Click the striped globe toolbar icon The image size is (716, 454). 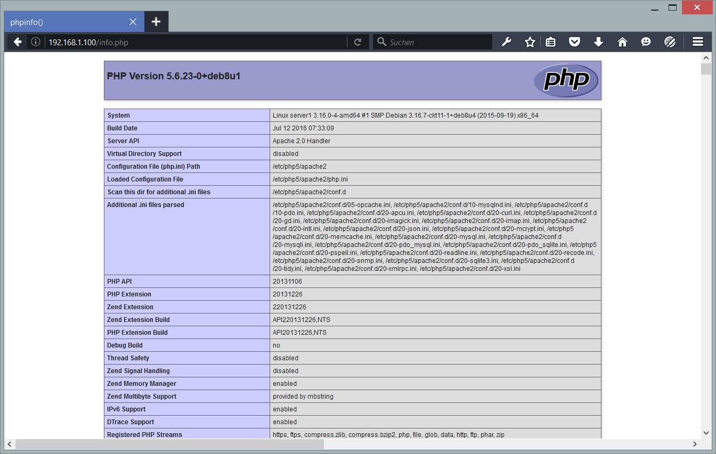tap(670, 42)
